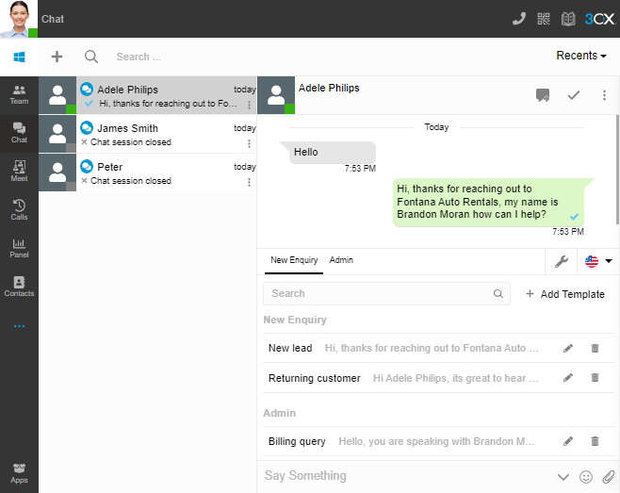The width and height of the screenshot is (620, 493).
Task: Click the magnifier search icon
Action: click(x=91, y=57)
